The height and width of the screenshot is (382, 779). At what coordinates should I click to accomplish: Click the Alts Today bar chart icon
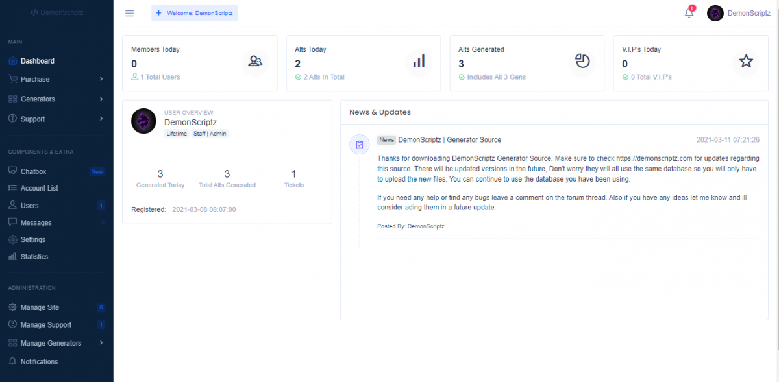point(419,62)
